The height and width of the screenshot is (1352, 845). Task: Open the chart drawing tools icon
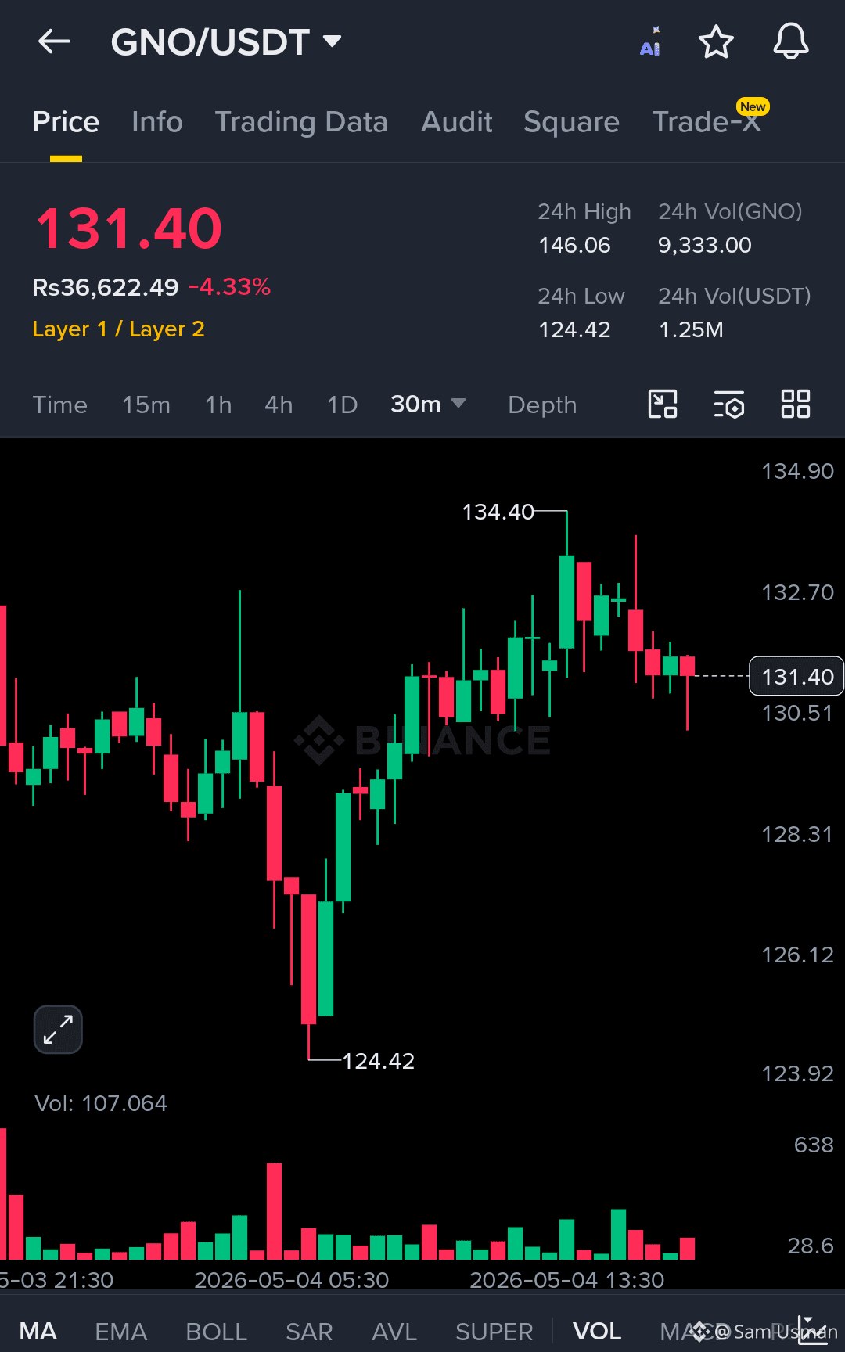point(663,405)
